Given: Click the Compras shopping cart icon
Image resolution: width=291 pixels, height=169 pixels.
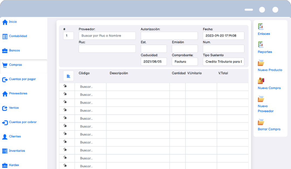Looking at the screenshot, I should (x=5, y=65).
